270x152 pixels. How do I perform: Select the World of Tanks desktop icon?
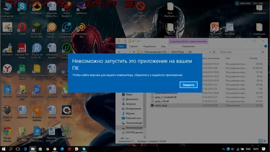pyautogui.click(x=7, y=113)
